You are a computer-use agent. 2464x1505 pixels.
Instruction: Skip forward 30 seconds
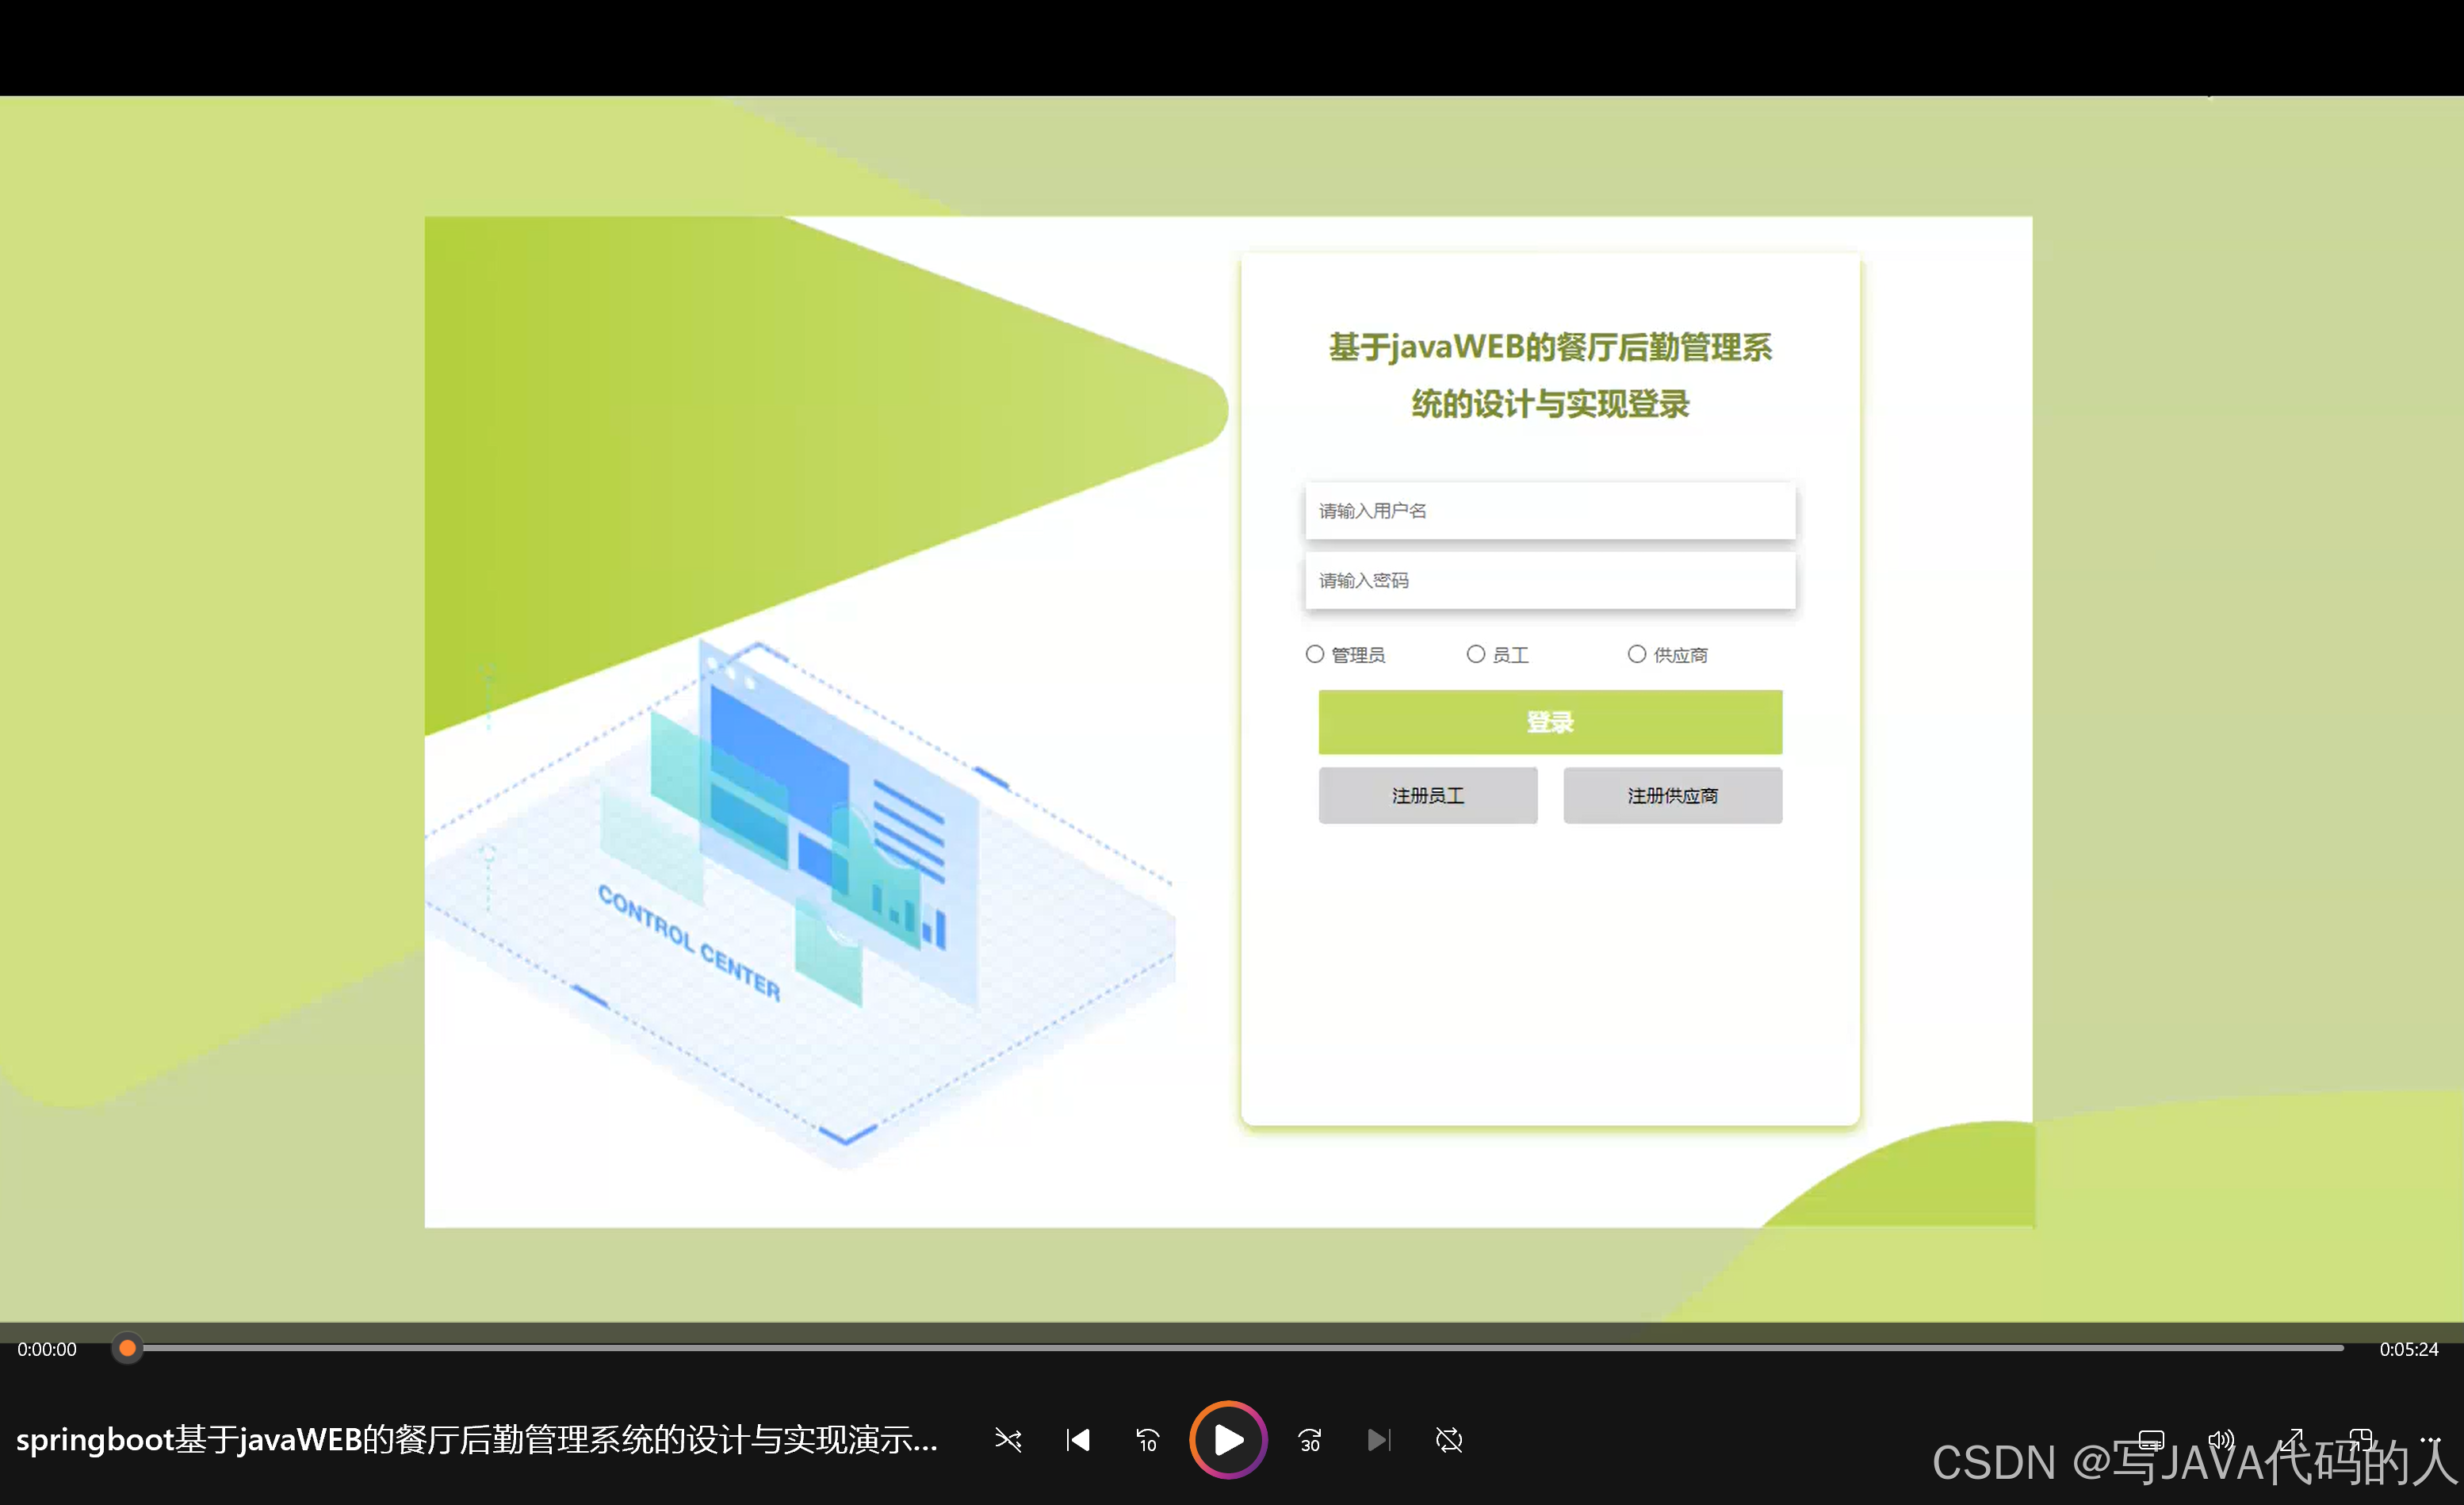1310,1441
